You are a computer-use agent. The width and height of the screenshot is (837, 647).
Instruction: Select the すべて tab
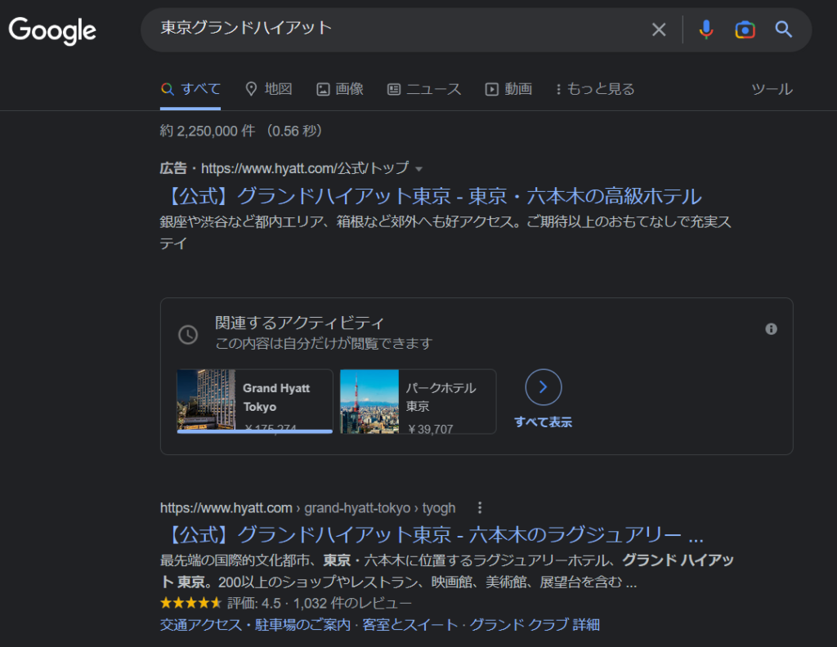(x=190, y=89)
